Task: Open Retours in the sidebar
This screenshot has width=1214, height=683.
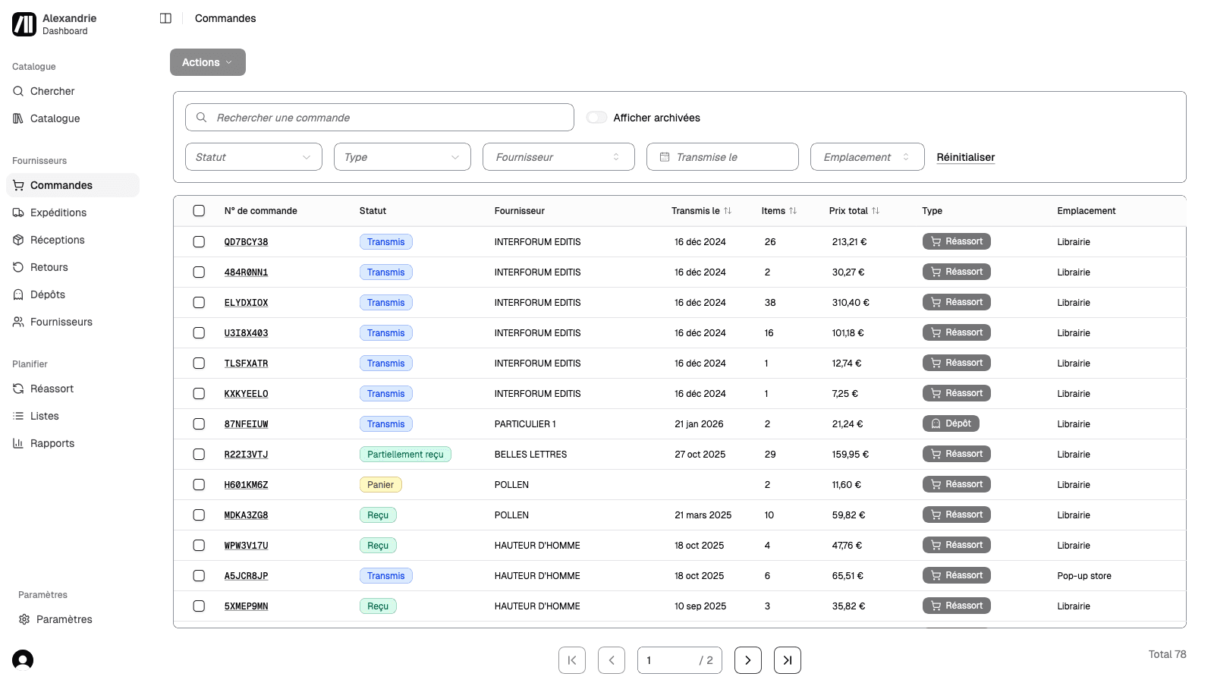Action: (x=73, y=267)
